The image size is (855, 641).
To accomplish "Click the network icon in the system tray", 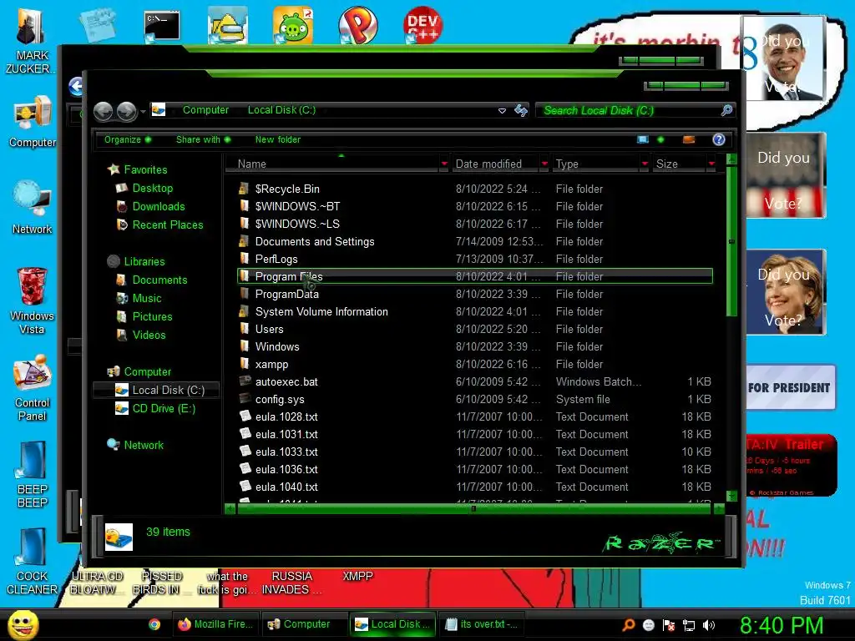I will point(689,625).
